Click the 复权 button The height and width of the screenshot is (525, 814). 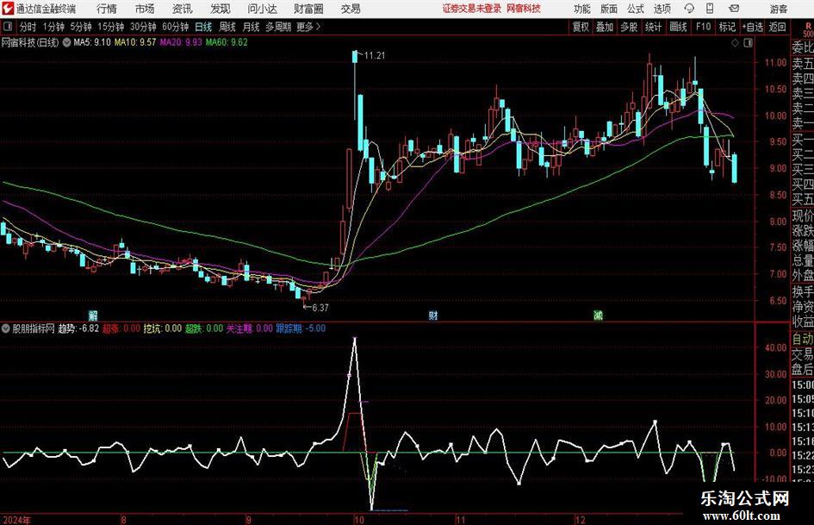581,27
